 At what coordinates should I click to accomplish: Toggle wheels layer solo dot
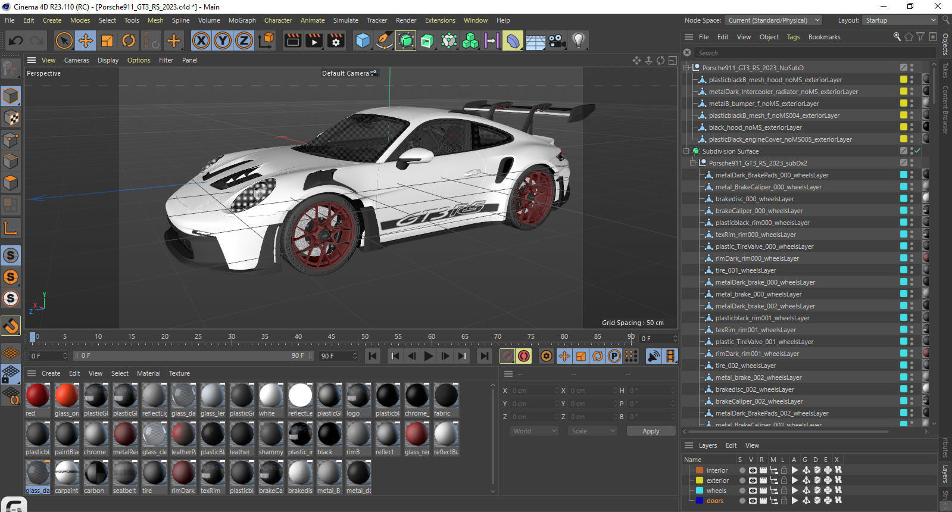(742, 491)
